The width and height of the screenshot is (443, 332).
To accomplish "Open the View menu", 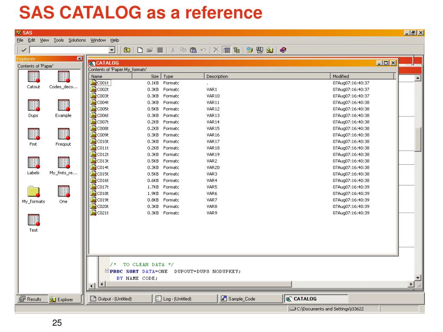I will tap(45, 40).
